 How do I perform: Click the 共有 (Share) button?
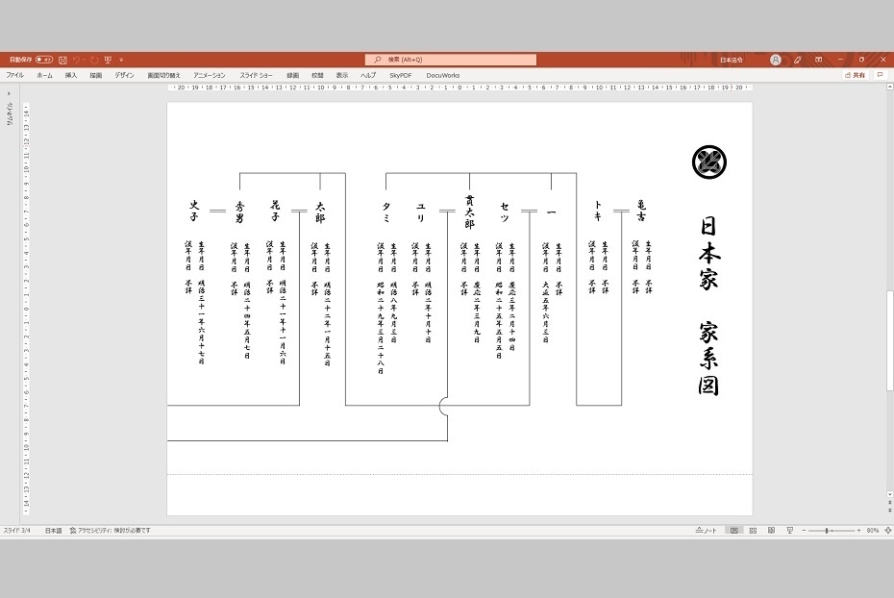[857, 74]
